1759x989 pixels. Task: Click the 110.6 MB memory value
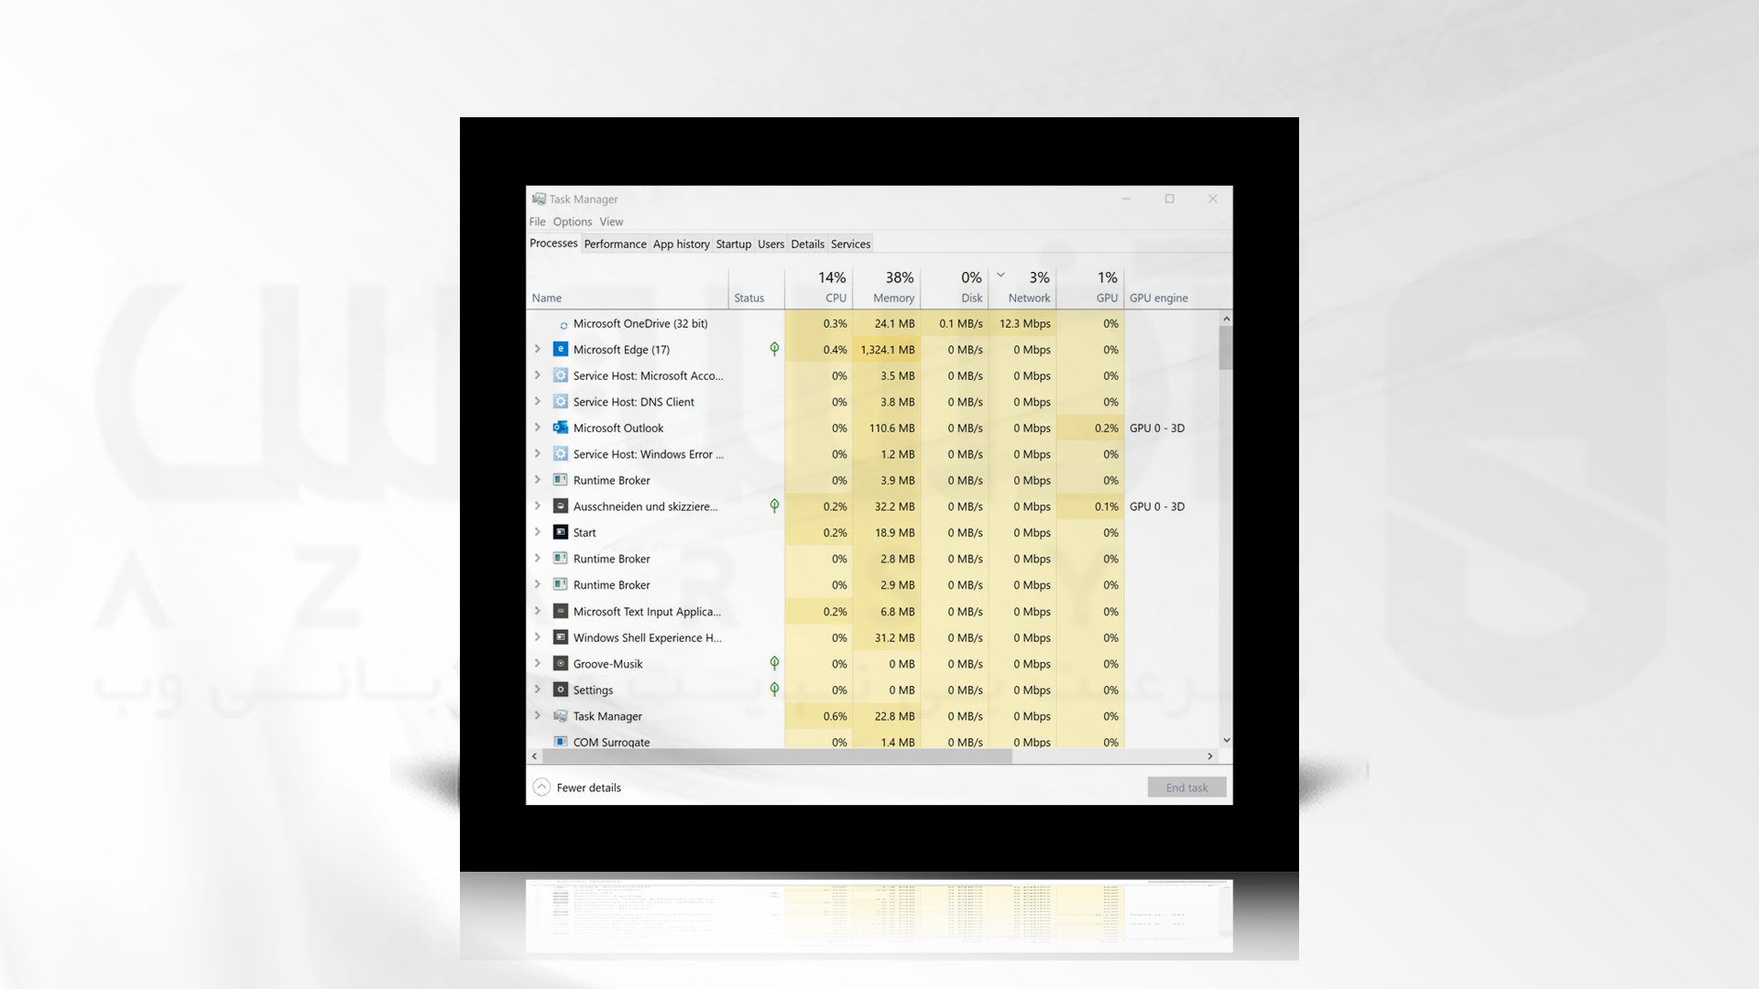(x=891, y=428)
